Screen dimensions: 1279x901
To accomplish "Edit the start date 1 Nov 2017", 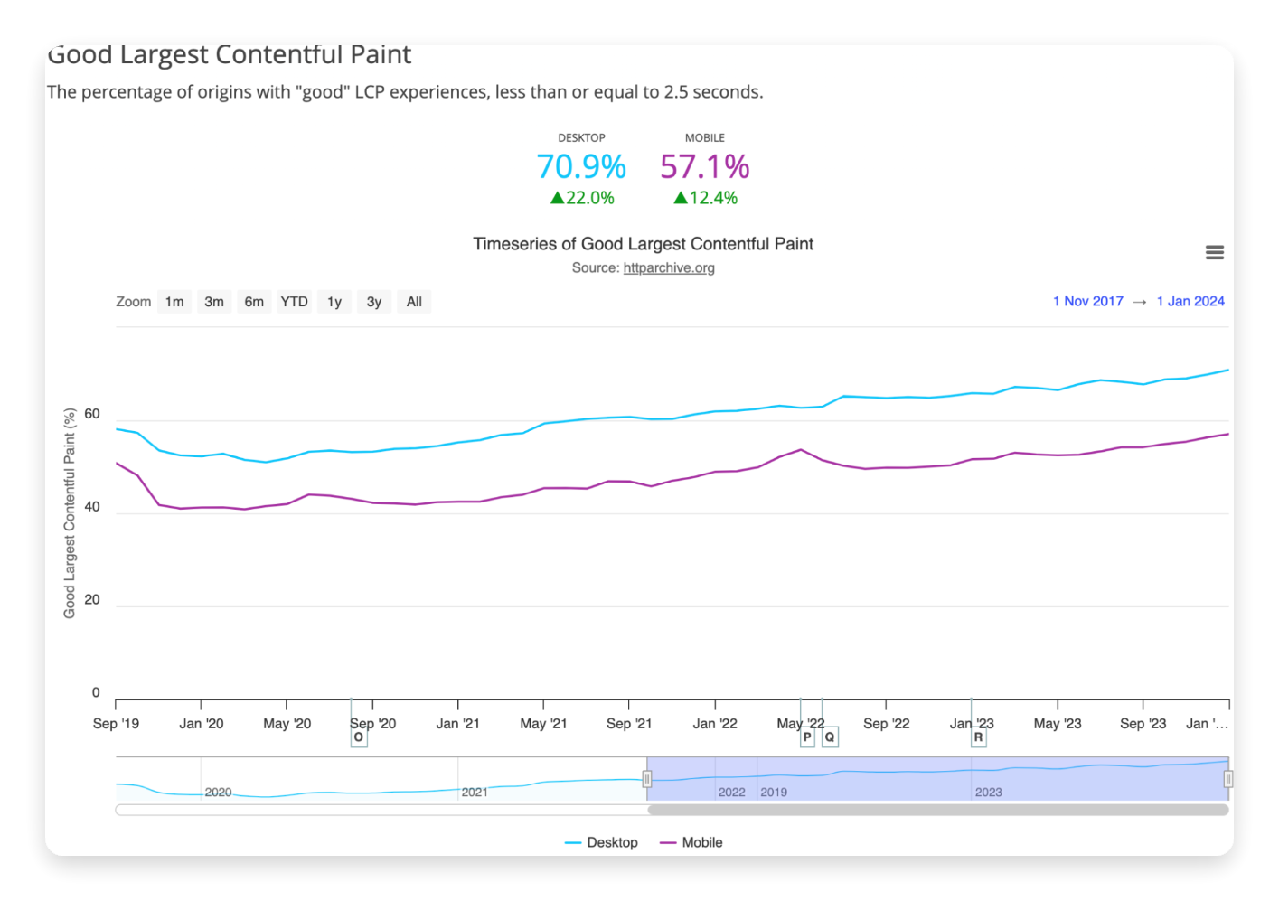I will click(1087, 302).
